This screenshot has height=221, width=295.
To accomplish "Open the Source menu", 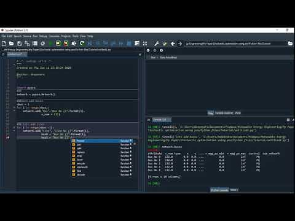I will (27, 36).
